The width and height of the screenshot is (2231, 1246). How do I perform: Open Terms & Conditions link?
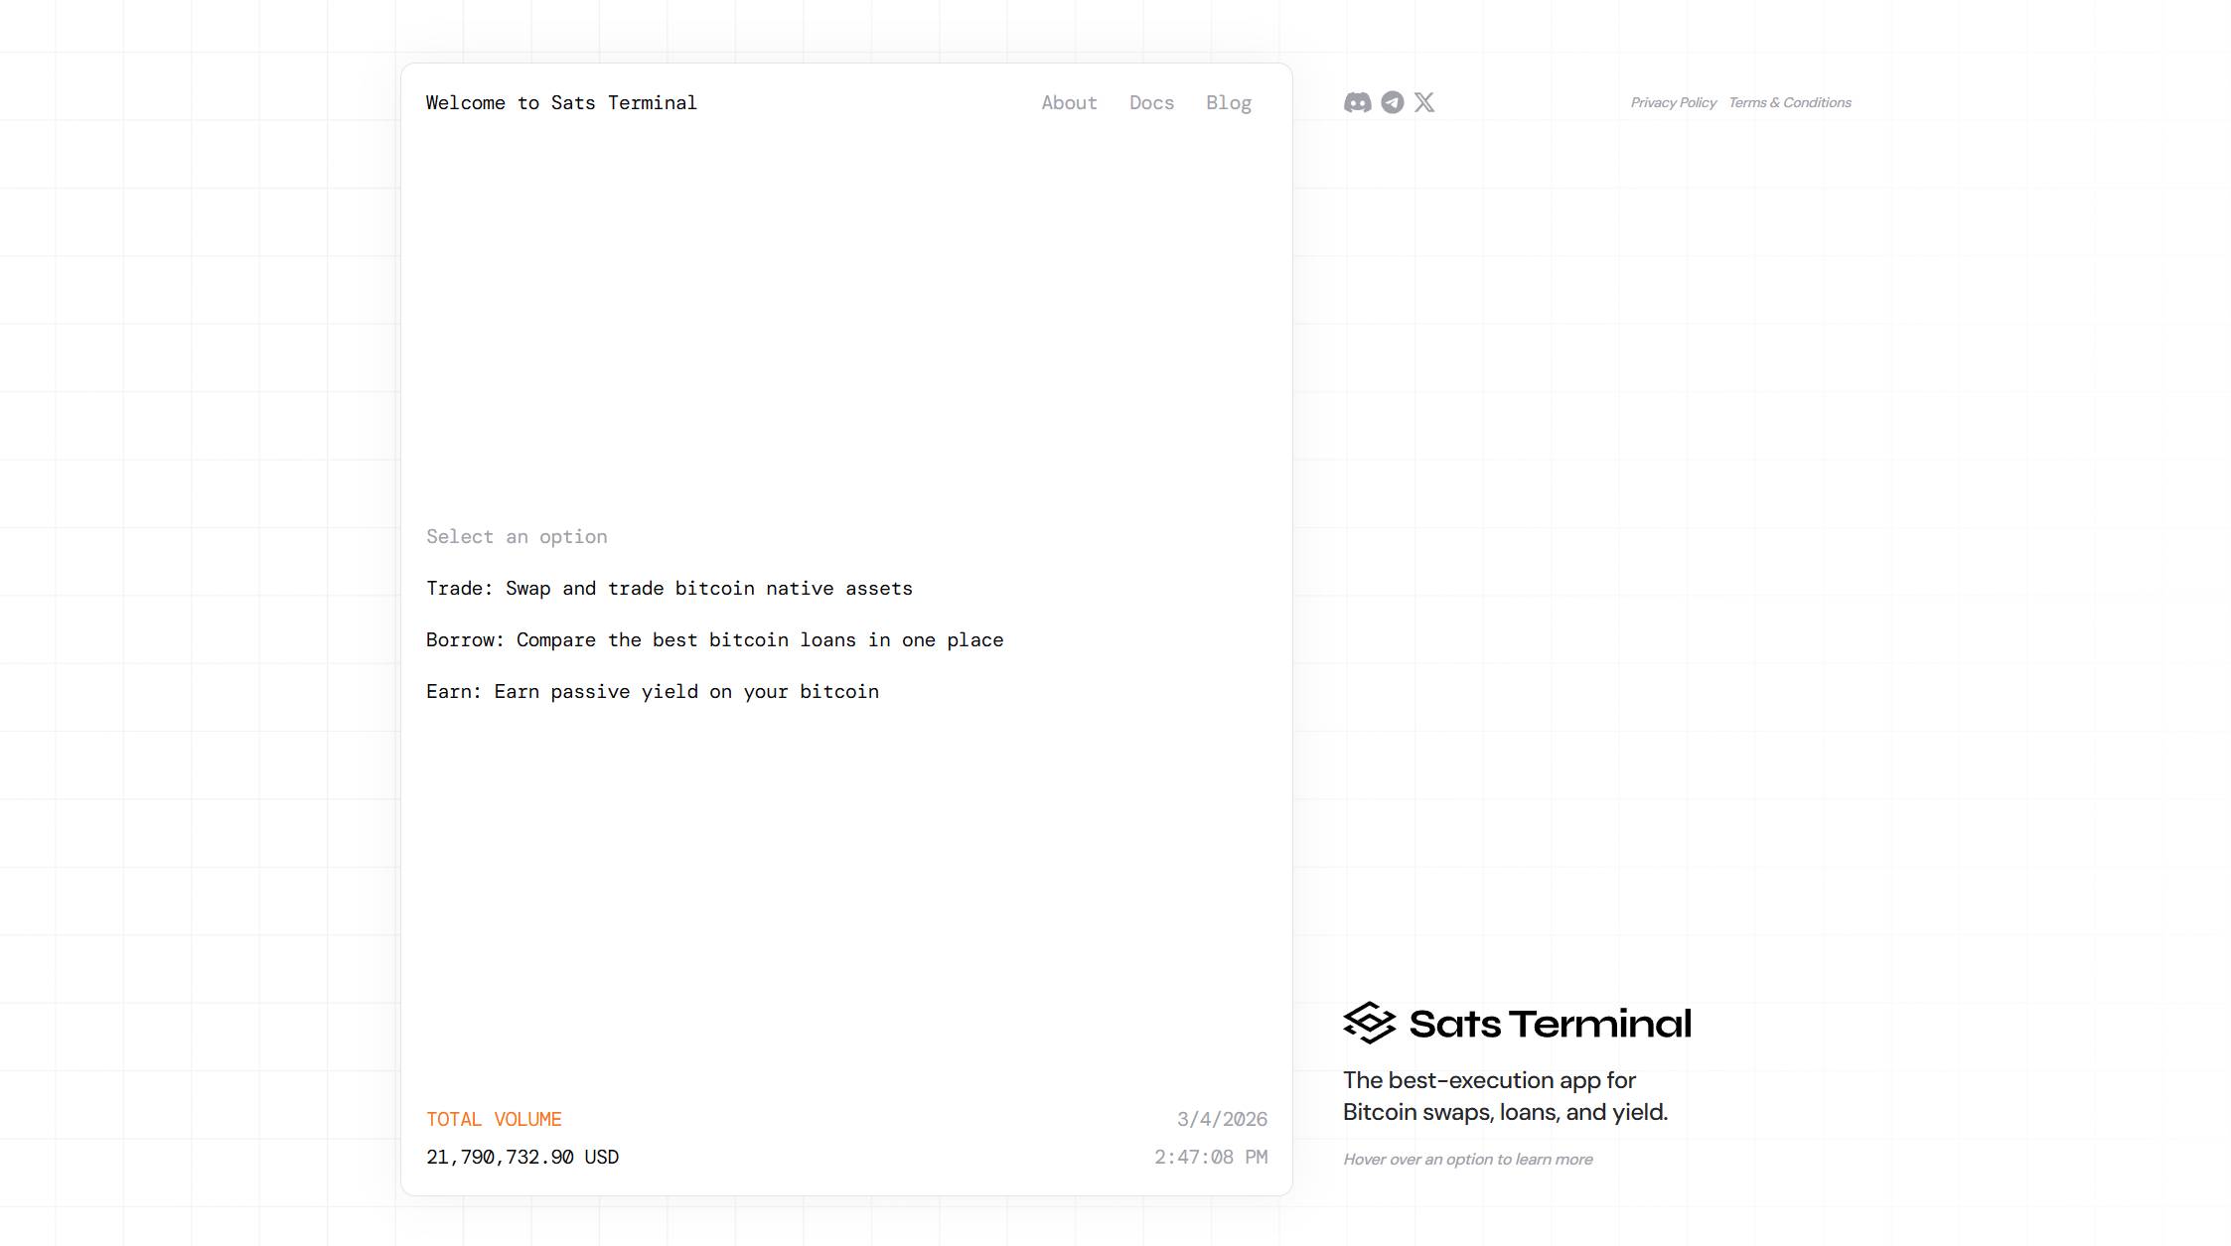[x=1789, y=102]
